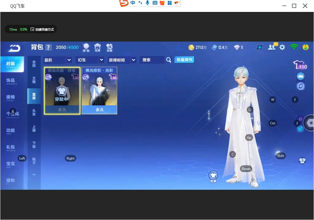Click the green Wi-Fi signal icon
The height and width of the screenshot is (220, 314).
coord(294,47)
